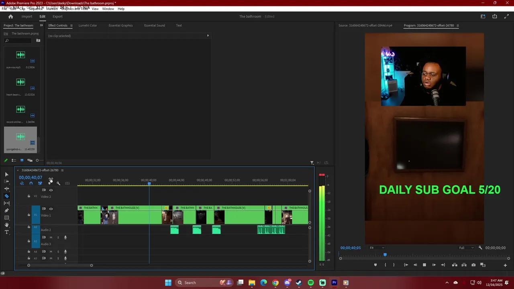Hide Video 1 track output
The image size is (514, 289).
tap(51, 209)
